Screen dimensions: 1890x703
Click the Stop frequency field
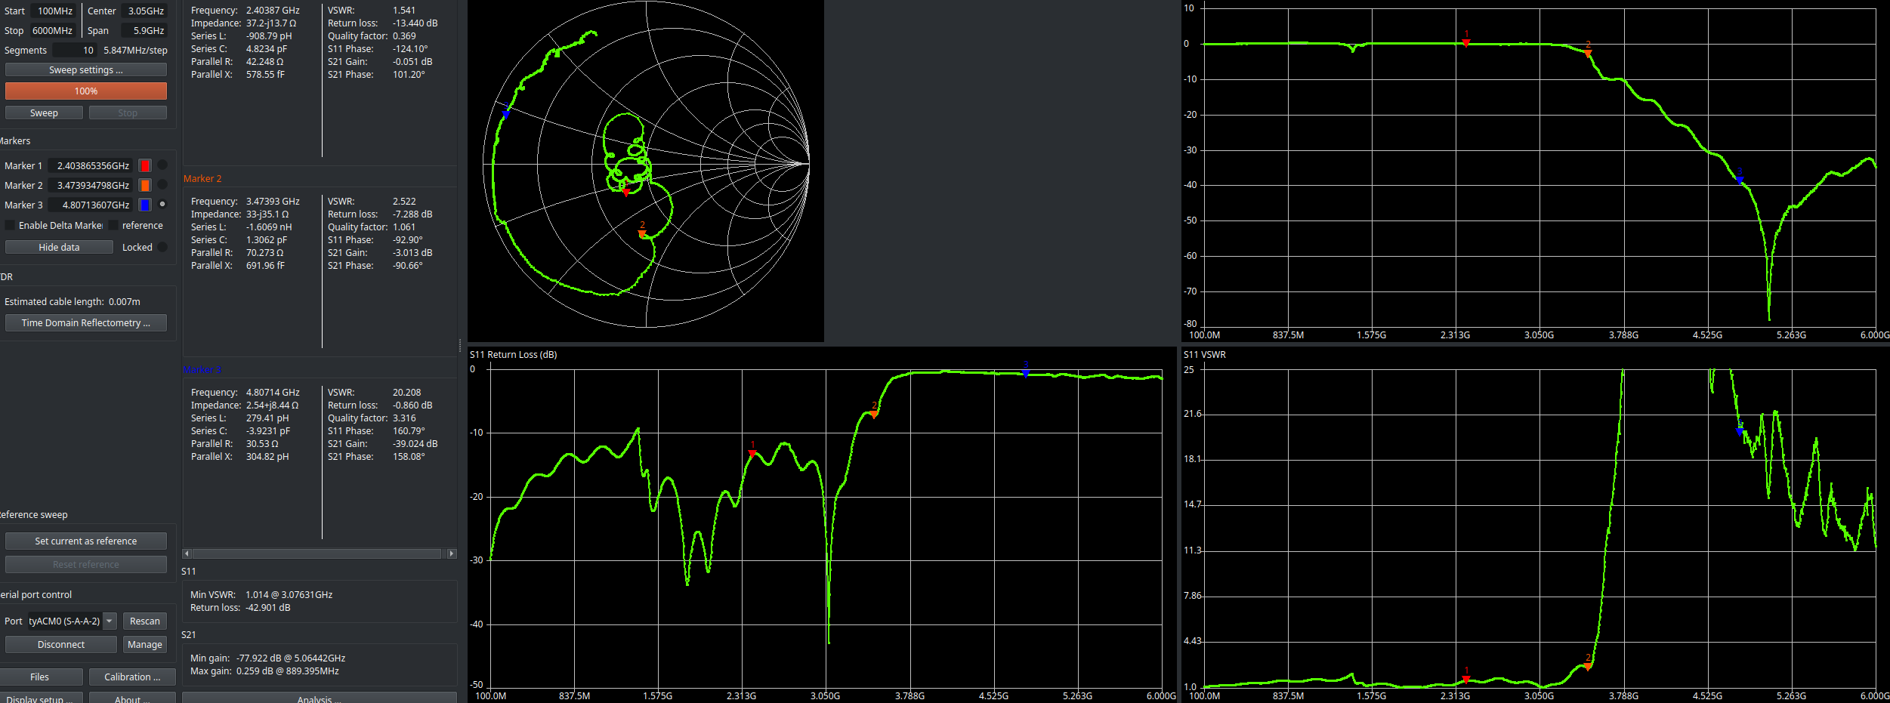pyautogui.click(x=51, y=30)
